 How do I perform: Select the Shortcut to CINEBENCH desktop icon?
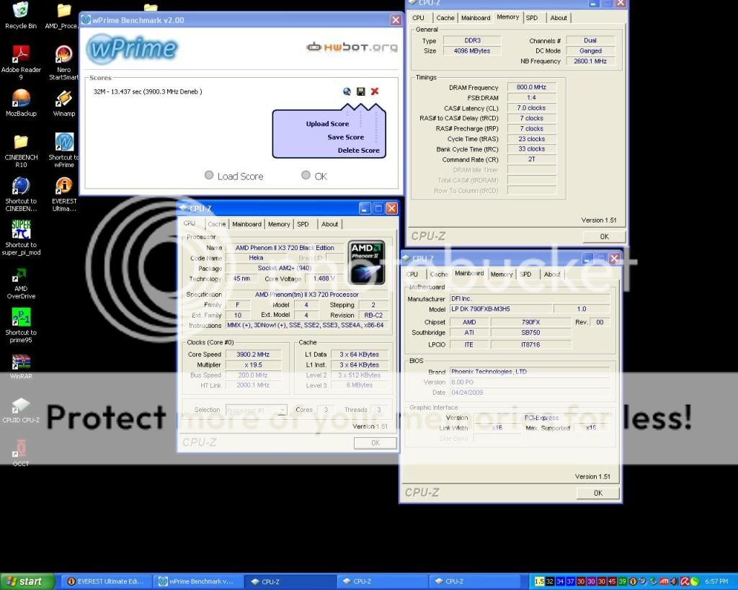point(21,195)
